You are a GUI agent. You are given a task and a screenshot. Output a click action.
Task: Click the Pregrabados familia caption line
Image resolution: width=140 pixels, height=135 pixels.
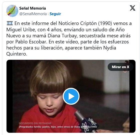click(58, 127)
